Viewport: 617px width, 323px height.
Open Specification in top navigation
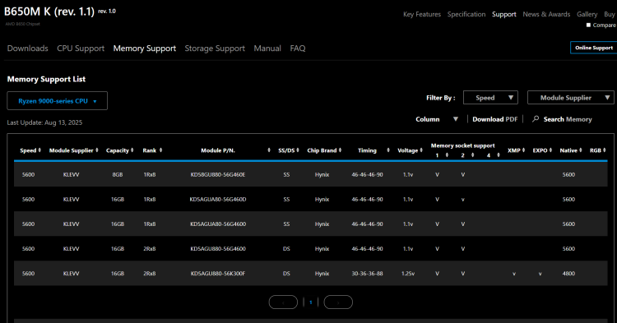[466, 14]
